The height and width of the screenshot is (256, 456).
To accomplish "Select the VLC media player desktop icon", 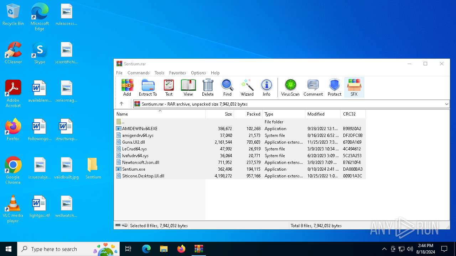I will [x=13, y=209].
